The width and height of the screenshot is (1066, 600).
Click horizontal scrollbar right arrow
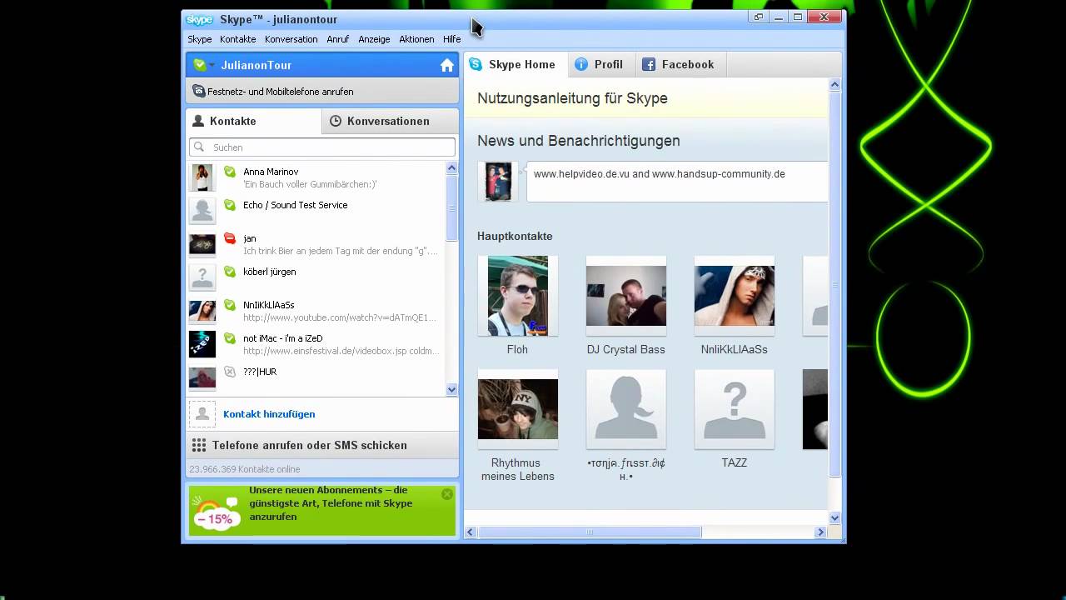[x=820, y=532]
